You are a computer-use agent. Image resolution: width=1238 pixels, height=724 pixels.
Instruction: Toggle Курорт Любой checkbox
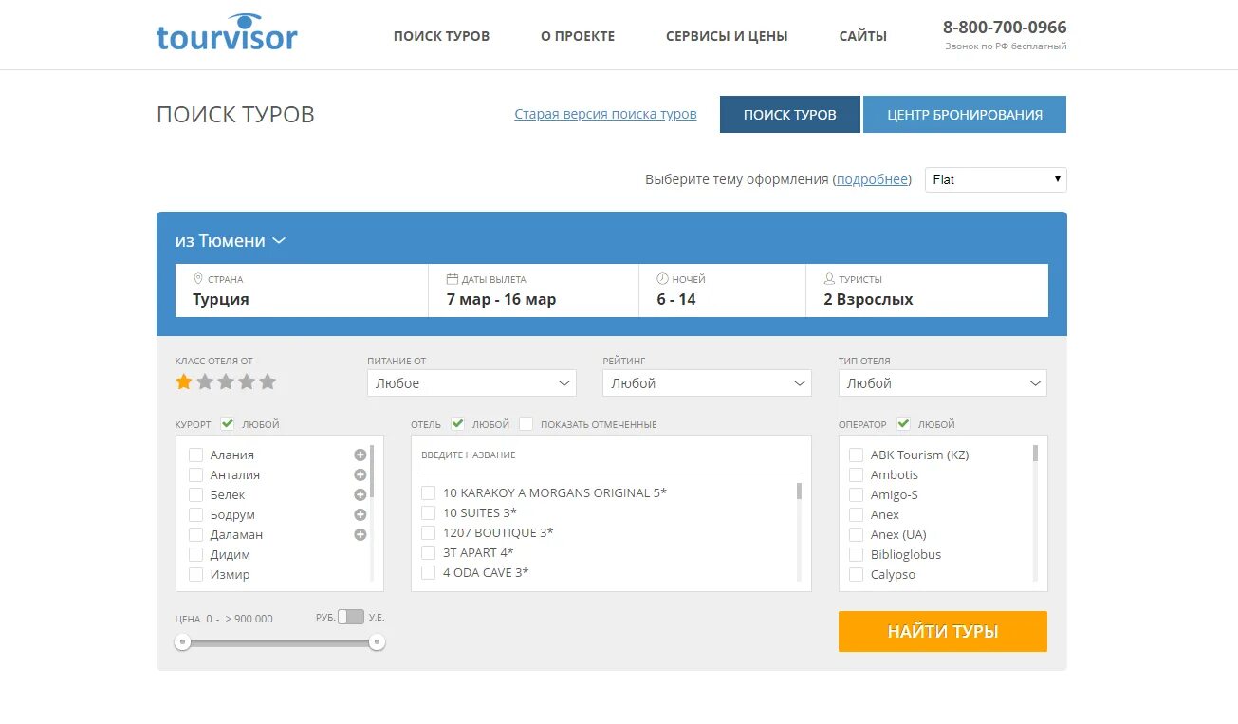click(228, 424)
